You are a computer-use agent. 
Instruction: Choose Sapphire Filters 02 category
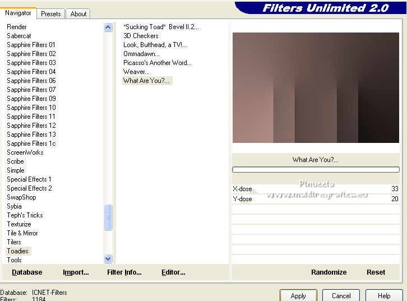tap(31, 54)
